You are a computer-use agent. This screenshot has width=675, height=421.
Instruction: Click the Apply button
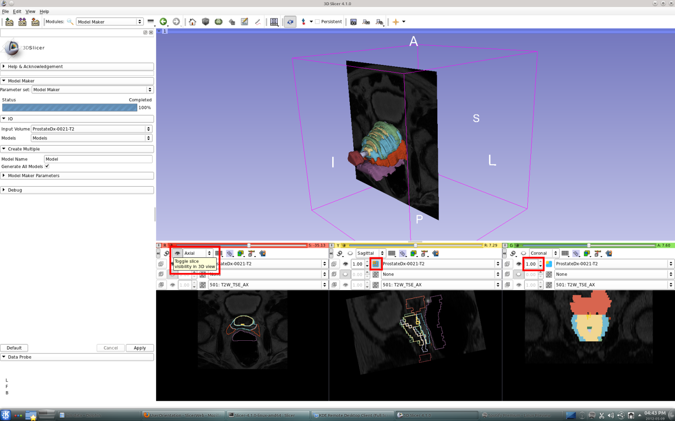pyautogui.click(x=140, y=348)
